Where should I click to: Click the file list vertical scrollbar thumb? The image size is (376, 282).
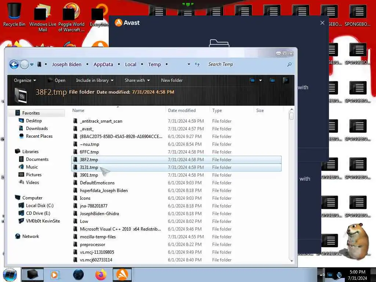click(x=291, y=116)
